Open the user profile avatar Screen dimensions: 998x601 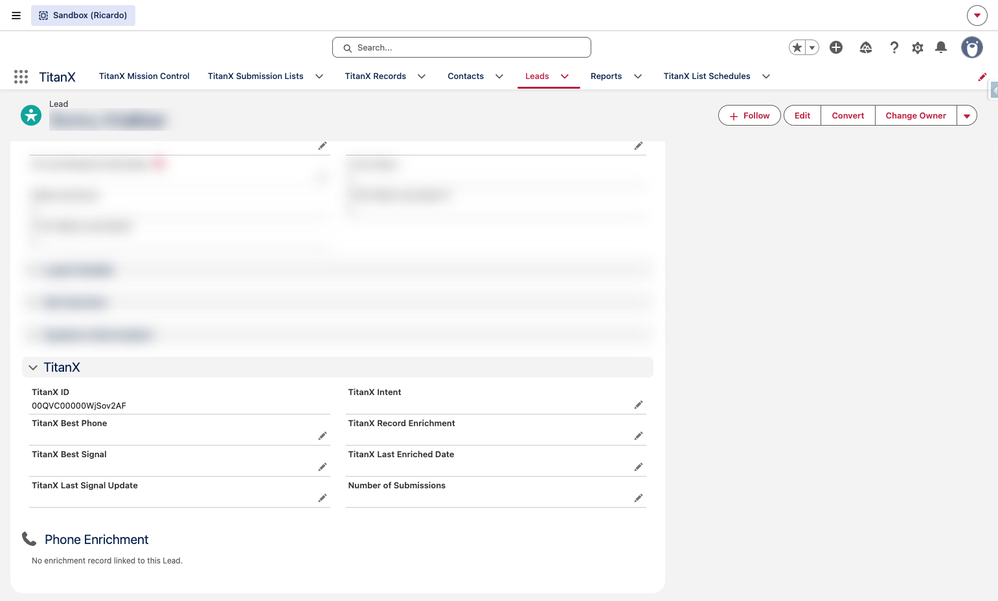pos(971,47)
